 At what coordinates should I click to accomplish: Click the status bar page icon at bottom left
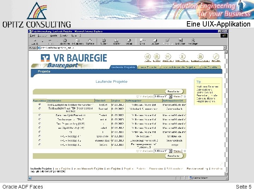click(x=30, y=178)
